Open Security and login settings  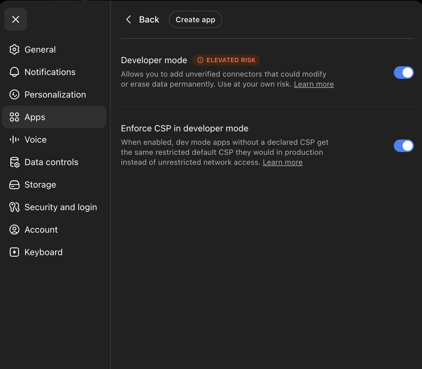[x=54, y=207]
